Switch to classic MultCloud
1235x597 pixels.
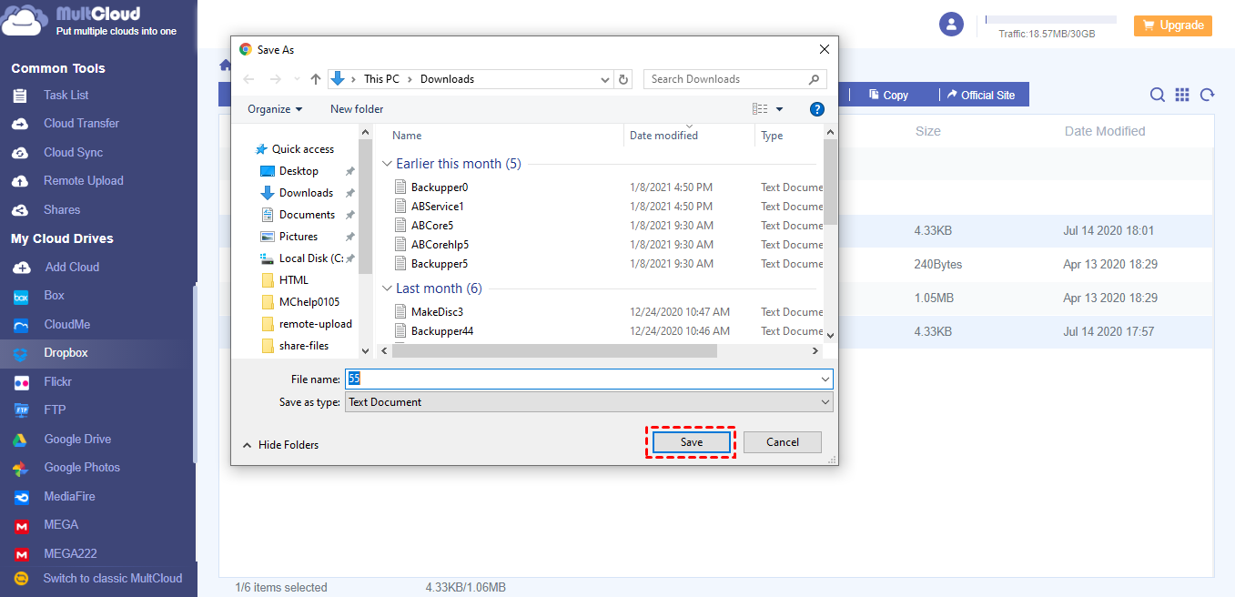pos(112,578)
